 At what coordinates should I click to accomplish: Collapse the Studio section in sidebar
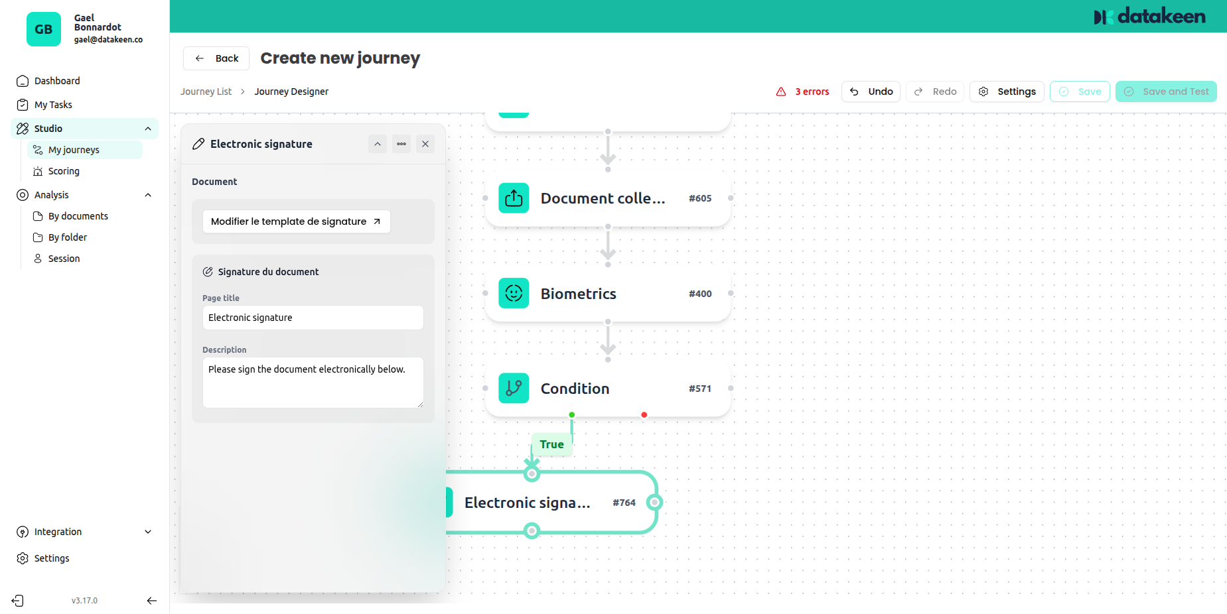pyautogui.click(x=148, y=129)
